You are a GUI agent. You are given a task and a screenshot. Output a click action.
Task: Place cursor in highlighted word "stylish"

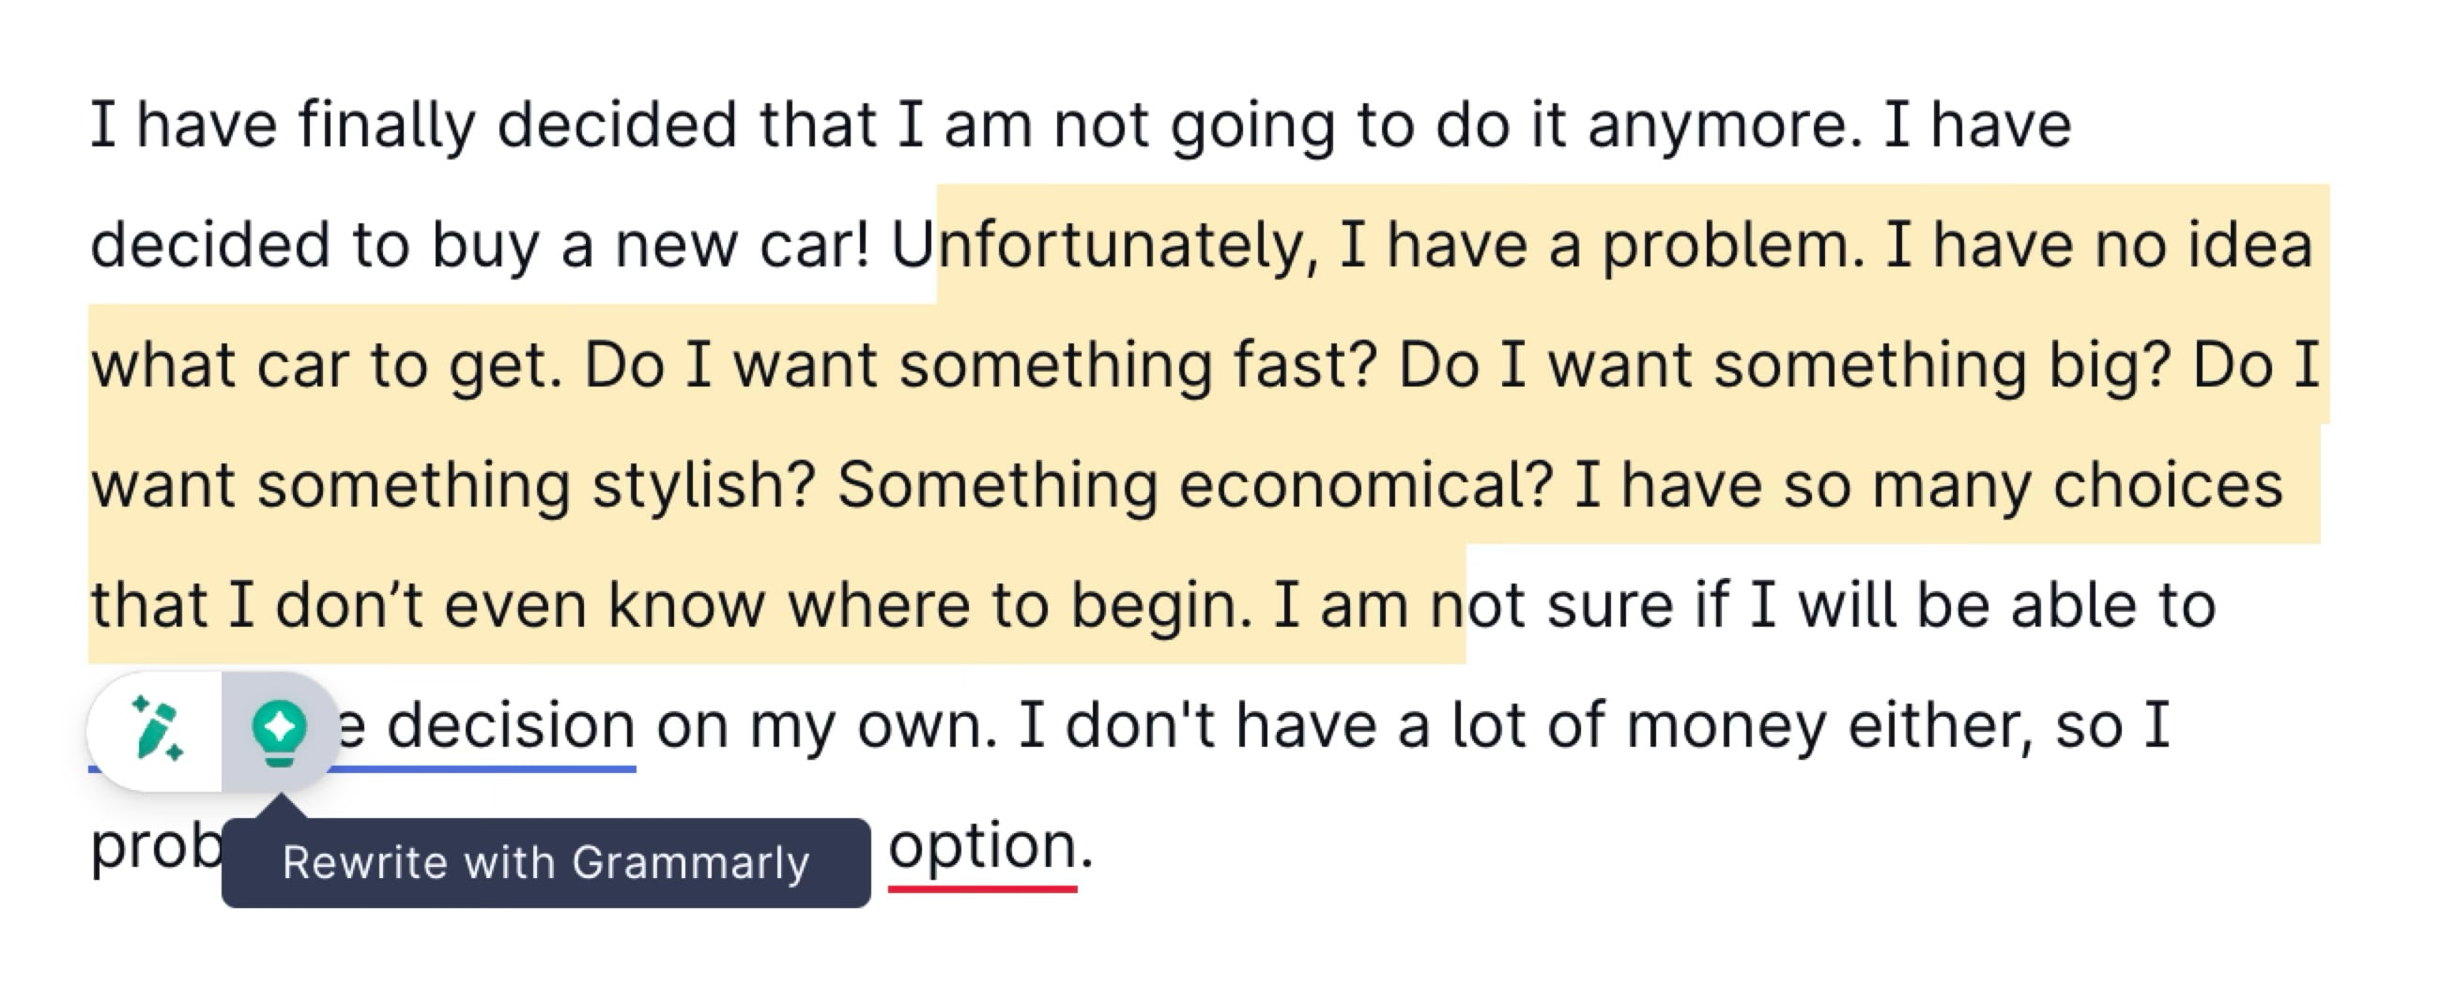pos(703,485)
